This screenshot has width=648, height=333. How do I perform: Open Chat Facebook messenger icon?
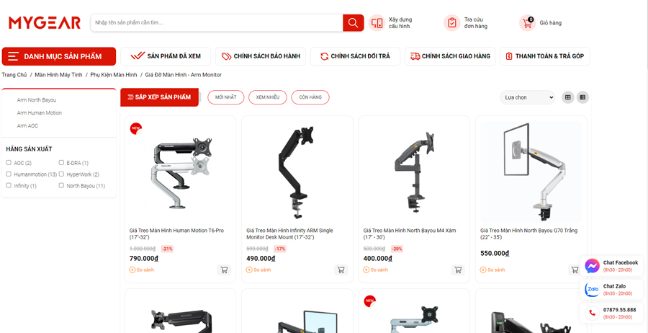tap(593, 265)
